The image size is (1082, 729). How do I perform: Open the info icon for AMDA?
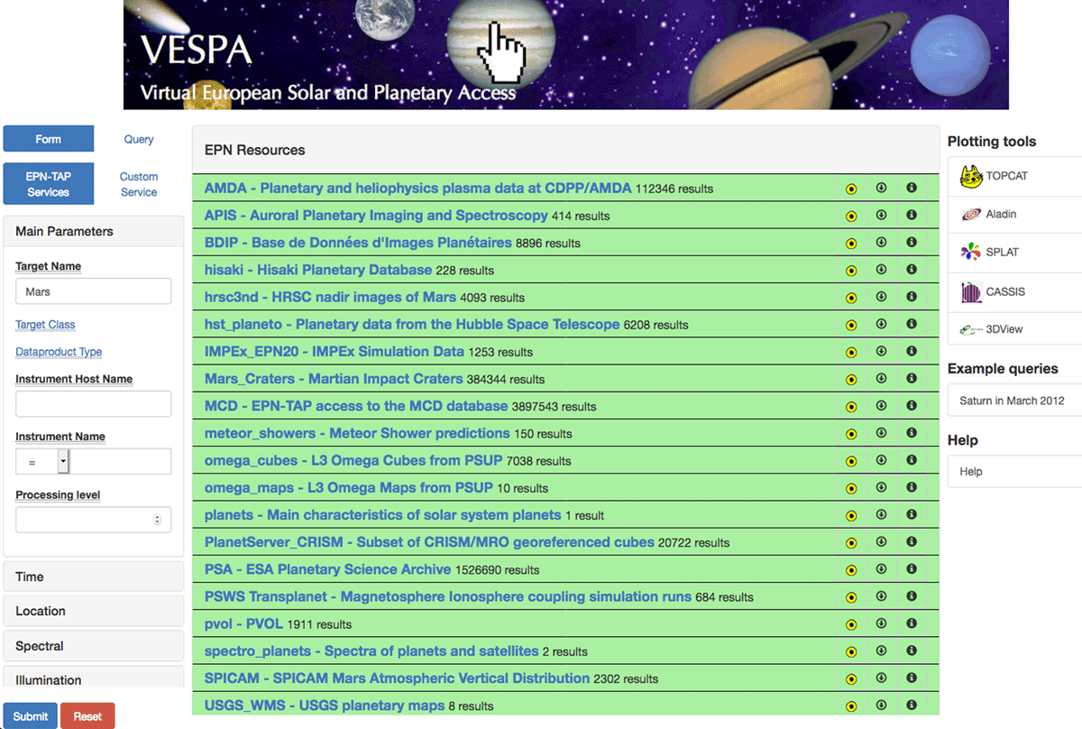point(912,188)
